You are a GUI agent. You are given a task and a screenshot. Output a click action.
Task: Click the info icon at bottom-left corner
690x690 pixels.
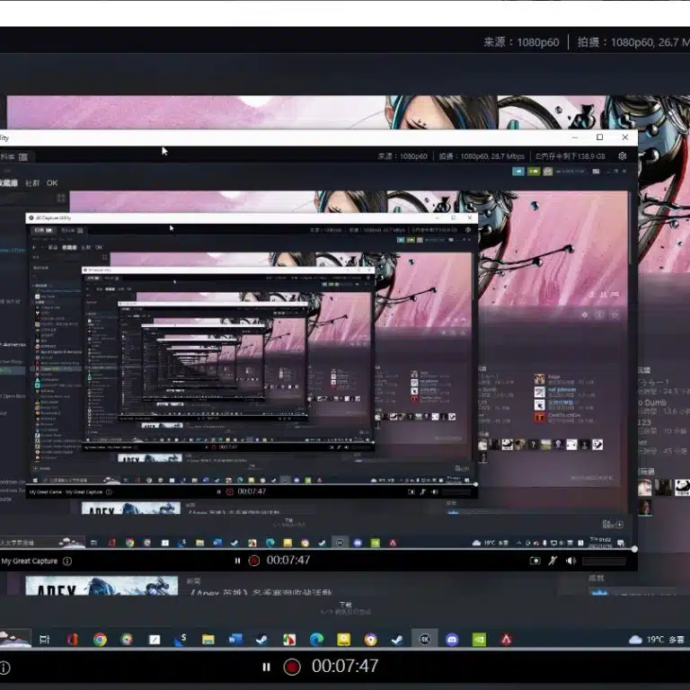click(4, 668)
